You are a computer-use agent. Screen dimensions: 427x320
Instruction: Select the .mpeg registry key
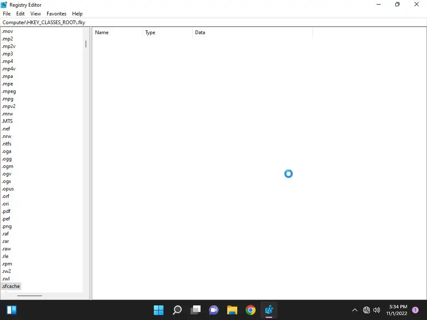9,91
